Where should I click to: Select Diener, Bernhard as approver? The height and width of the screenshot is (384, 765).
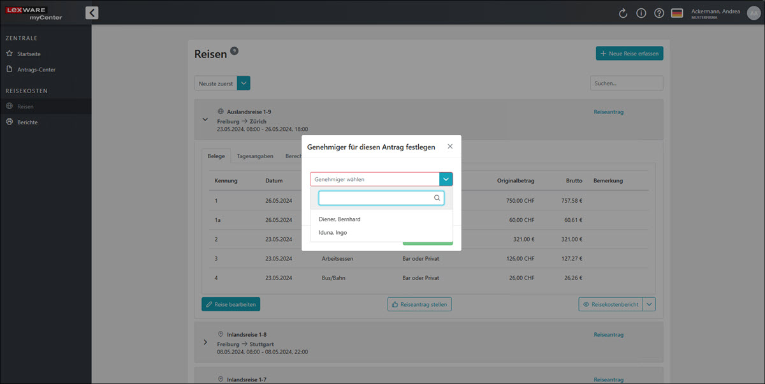[x=340, y=219]
